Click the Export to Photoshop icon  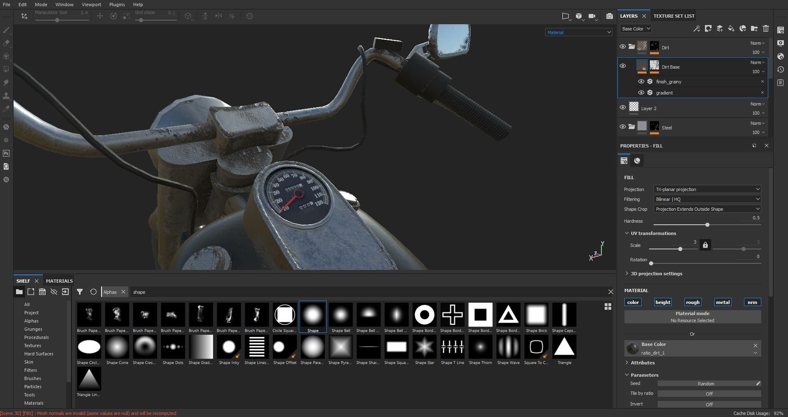coord(6,153)
